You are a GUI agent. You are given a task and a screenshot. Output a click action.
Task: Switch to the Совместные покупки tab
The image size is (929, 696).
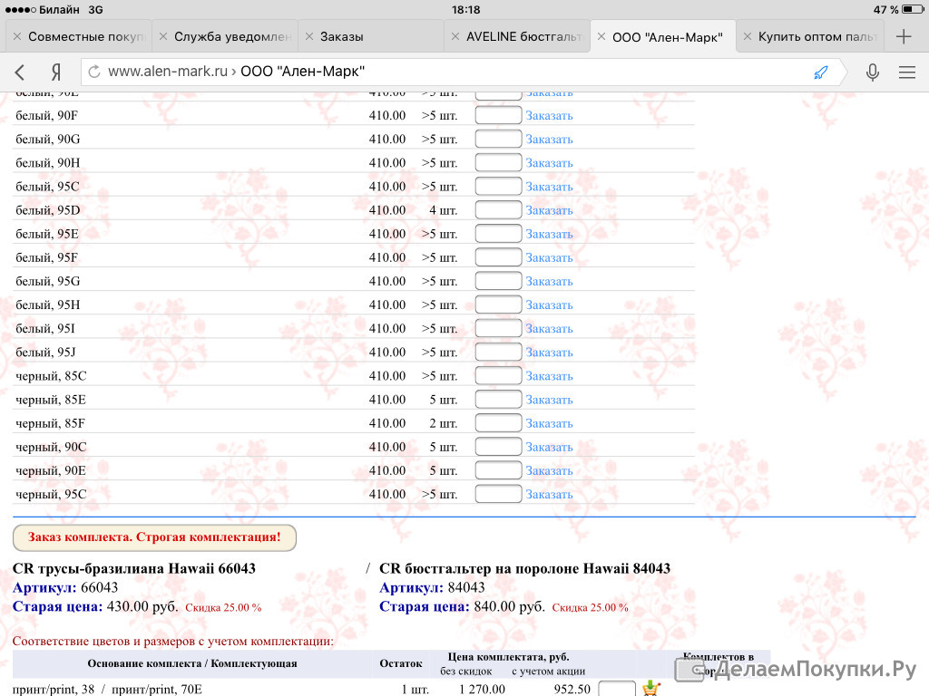(x=86, y=37)
